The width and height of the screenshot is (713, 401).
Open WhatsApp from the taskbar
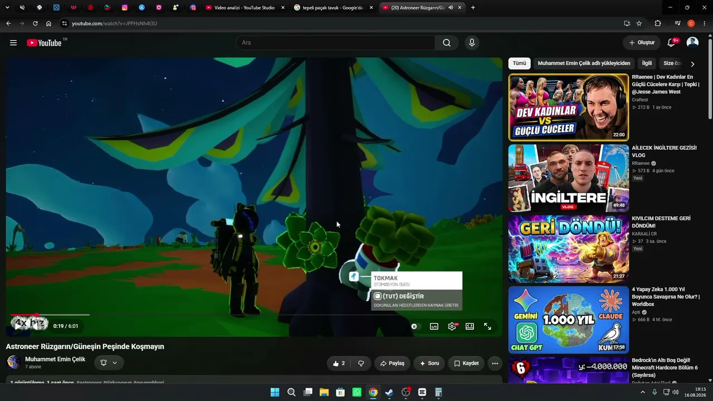tap(357, 392)
